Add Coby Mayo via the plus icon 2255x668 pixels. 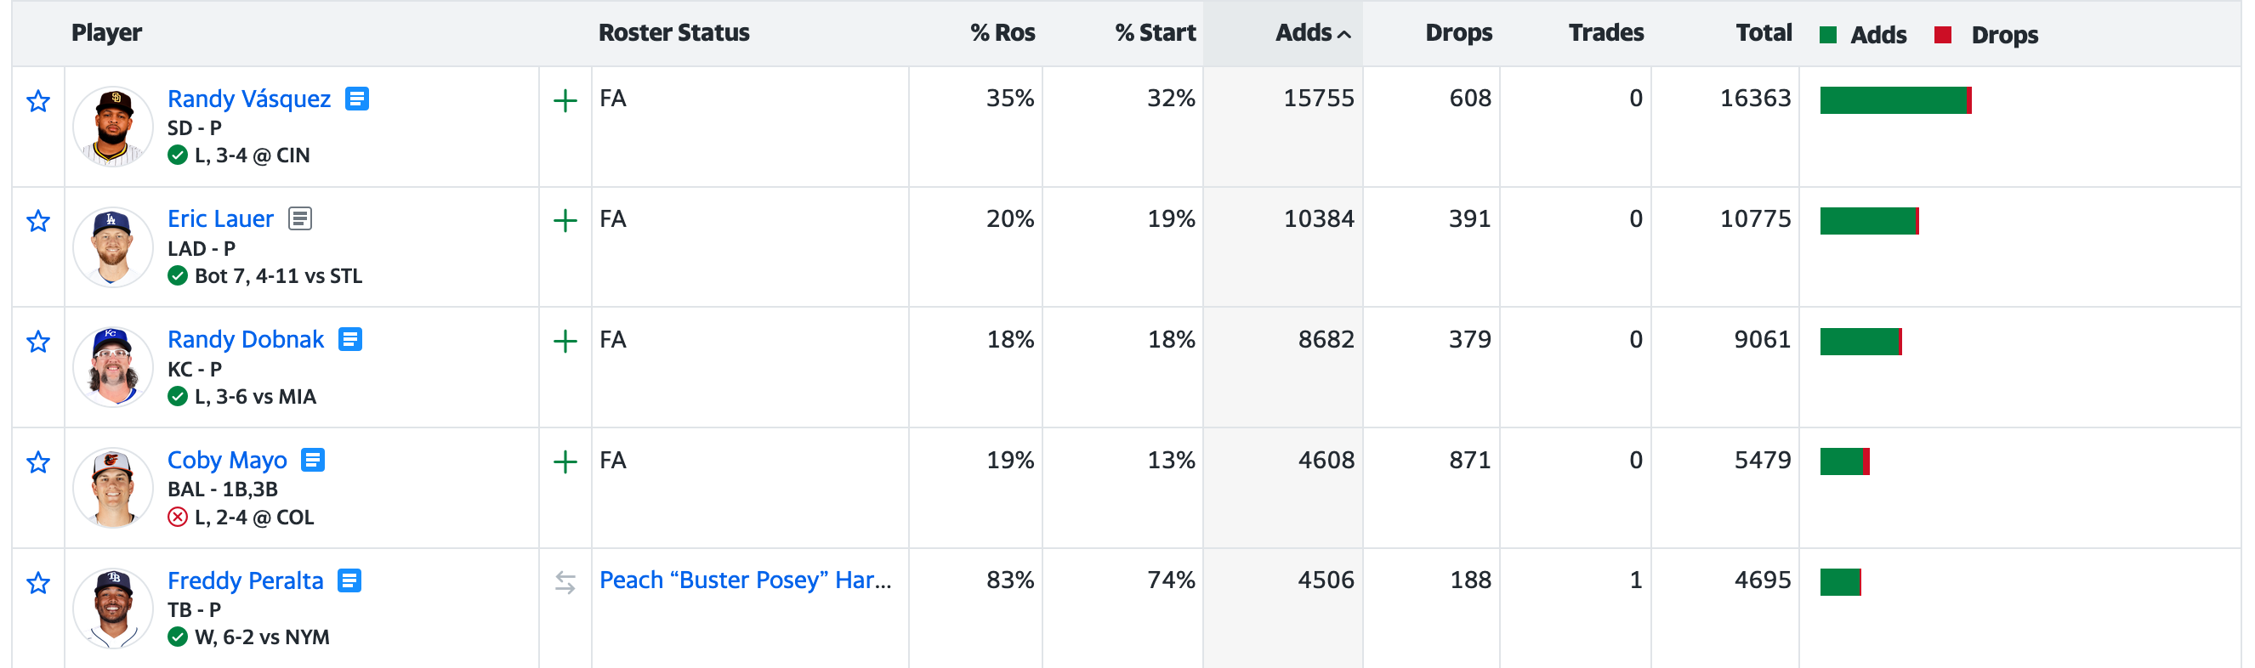click(565, 462)
